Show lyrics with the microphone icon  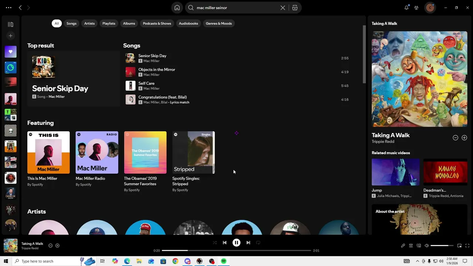coord(403,246)
